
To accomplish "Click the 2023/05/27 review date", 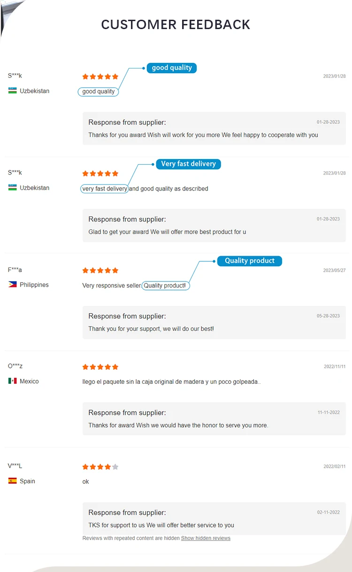I will tap(334, 270).
